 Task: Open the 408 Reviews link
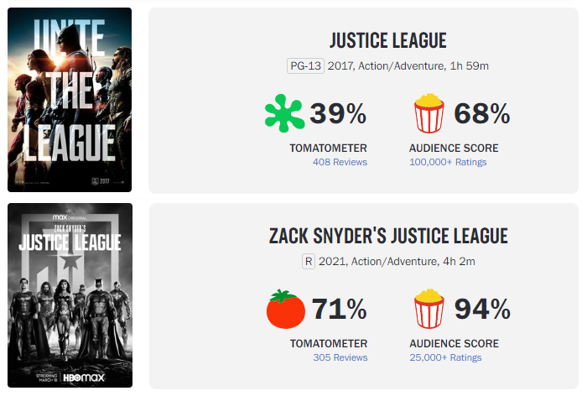pyautogui.click(x=340, y=162)
